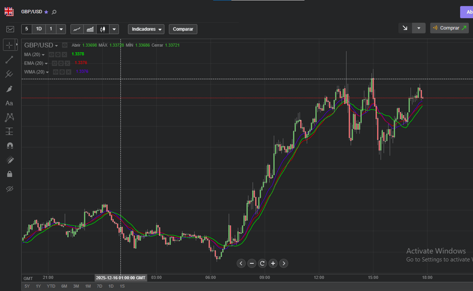Viewport: 473px width, 291px height.
Task: Select the pattern drawing tool
Action: click(x=9, y=117)
